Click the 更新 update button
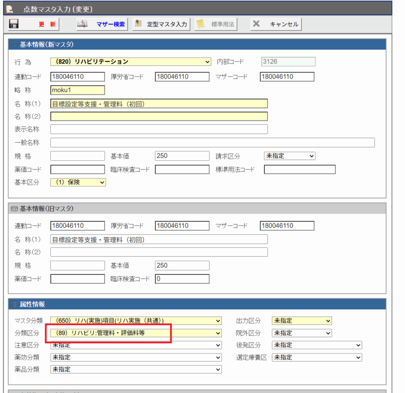 (x=34, y=24)
